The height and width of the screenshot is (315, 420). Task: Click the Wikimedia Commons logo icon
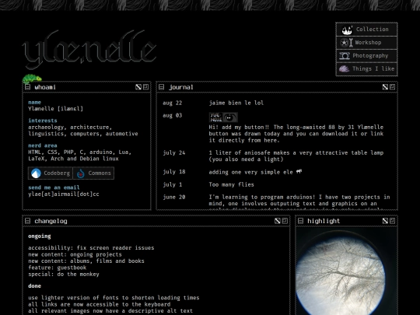click(81, 173)
